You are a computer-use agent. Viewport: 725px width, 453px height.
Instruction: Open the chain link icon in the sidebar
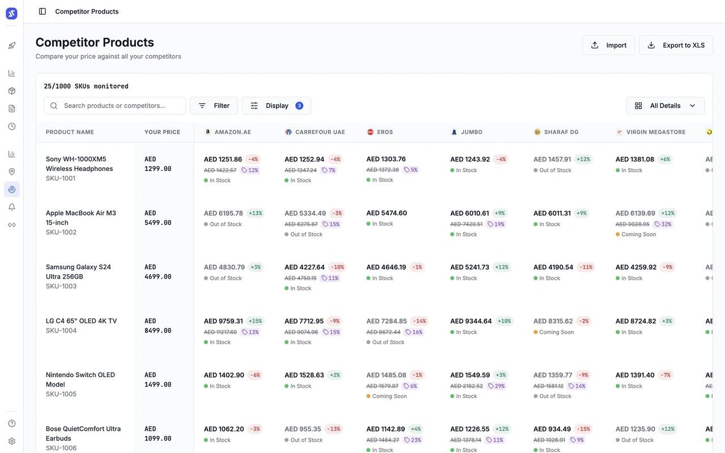click(12, 225)
